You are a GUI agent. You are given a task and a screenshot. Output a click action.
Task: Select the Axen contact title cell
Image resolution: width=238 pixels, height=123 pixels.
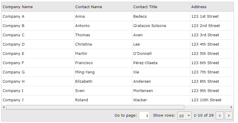tap(161, 35)
